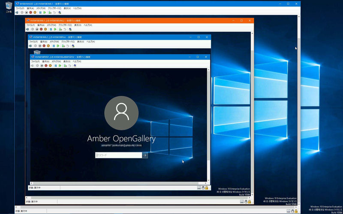
Task: Click lock icon in orange window status bar
Action: 250,202
